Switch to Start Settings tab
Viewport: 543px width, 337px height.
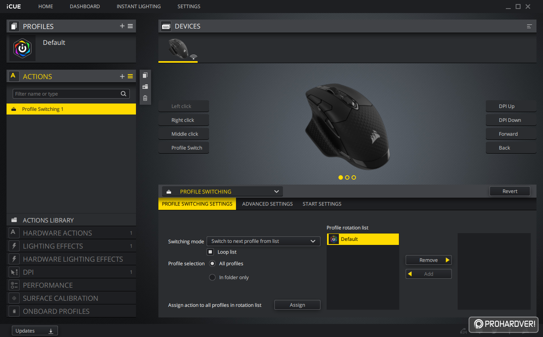pyautogui.click(x=322, y=204)
